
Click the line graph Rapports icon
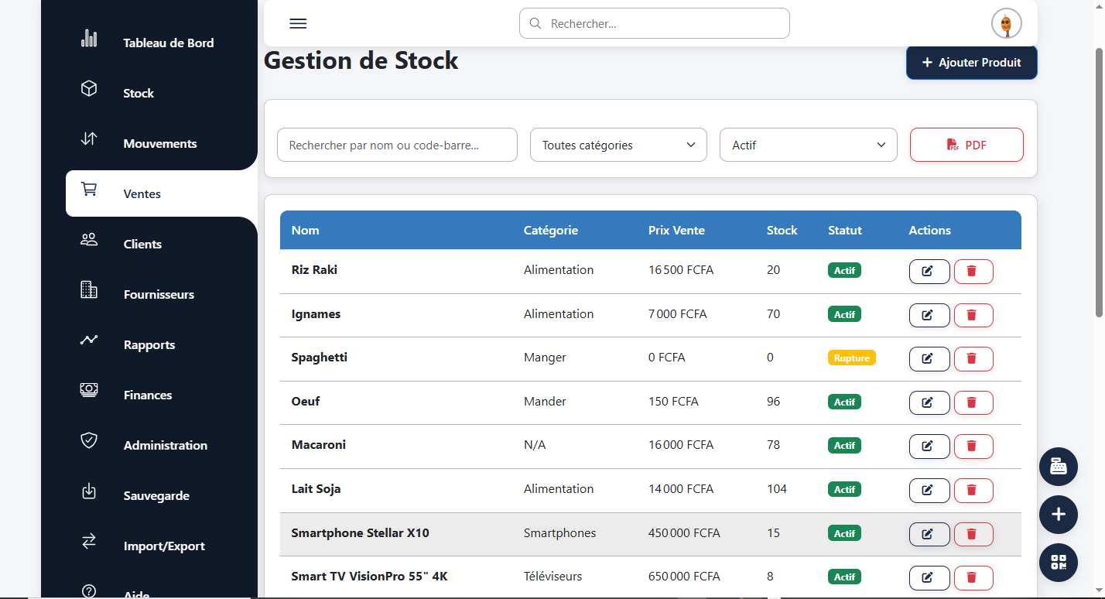tap(89, 340)
